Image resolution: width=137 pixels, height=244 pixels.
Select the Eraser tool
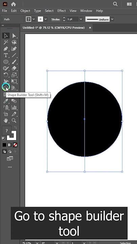click(14, 68)
